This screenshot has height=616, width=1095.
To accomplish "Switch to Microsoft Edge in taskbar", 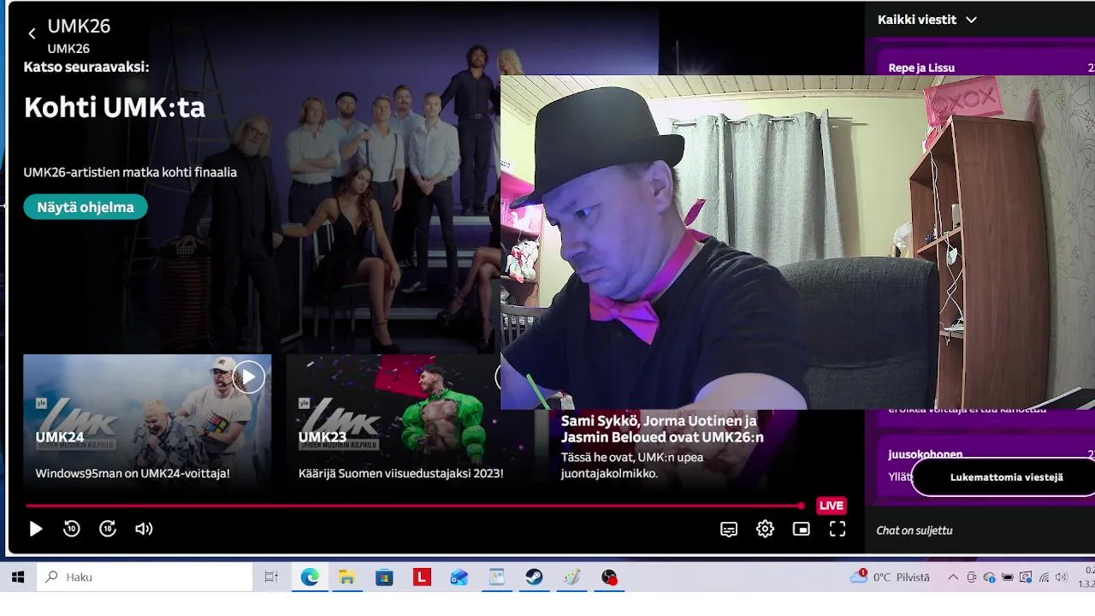I will pos(310,577).
